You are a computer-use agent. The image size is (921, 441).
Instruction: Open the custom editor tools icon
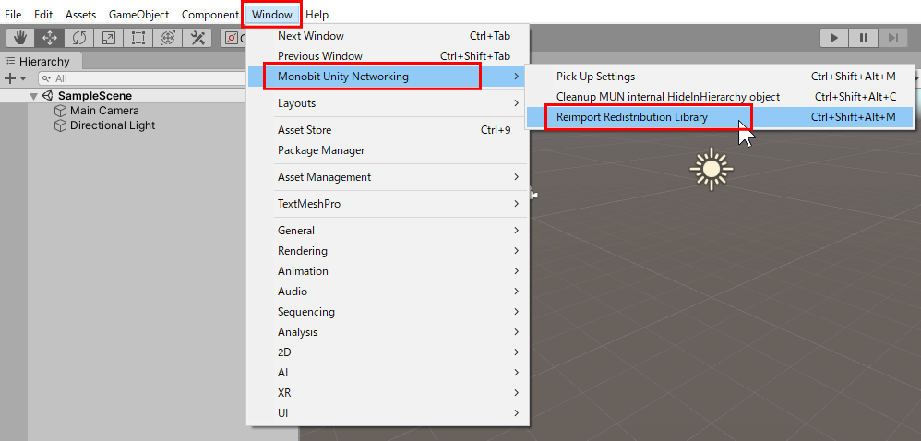pyautogui.click(x=197, y=38)
